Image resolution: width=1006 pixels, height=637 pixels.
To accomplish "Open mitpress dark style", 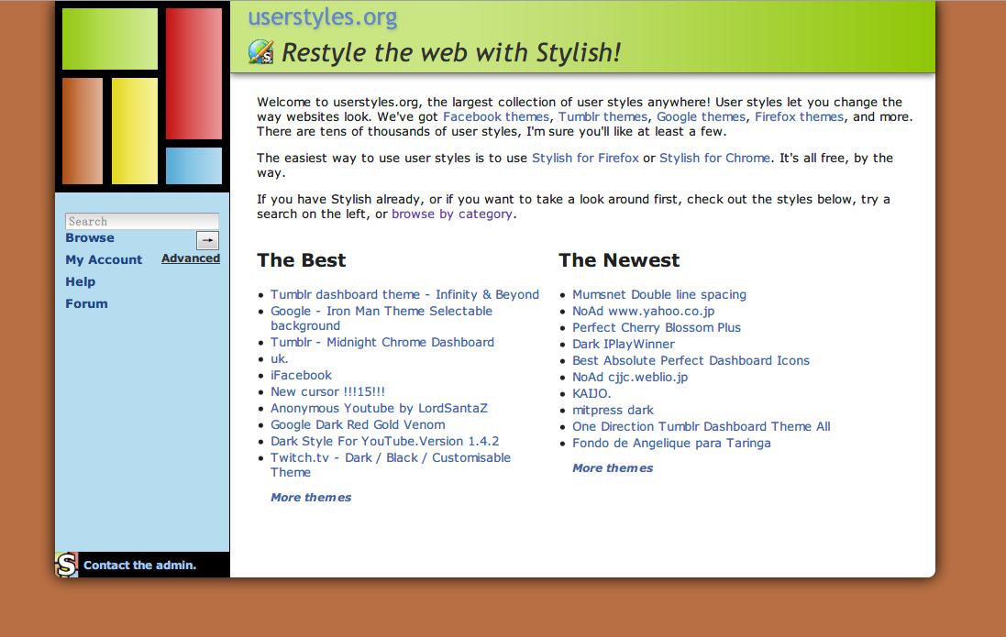I will pyautogui.click(x=613, y=410).
